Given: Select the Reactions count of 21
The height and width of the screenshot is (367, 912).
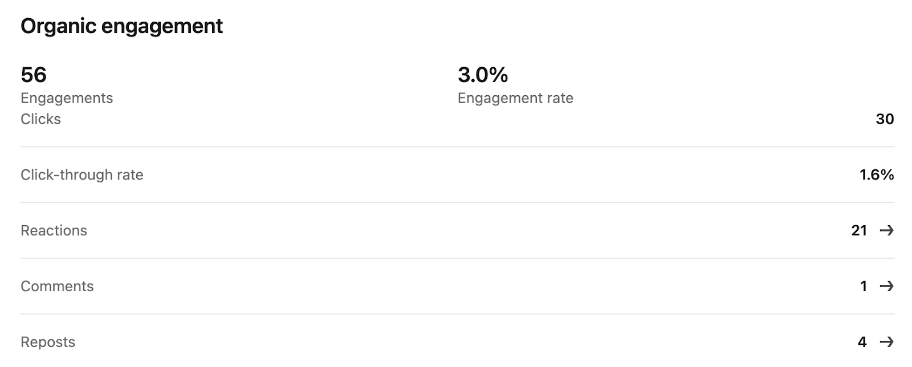Looking at the screenshot, I should pos(859,230).
